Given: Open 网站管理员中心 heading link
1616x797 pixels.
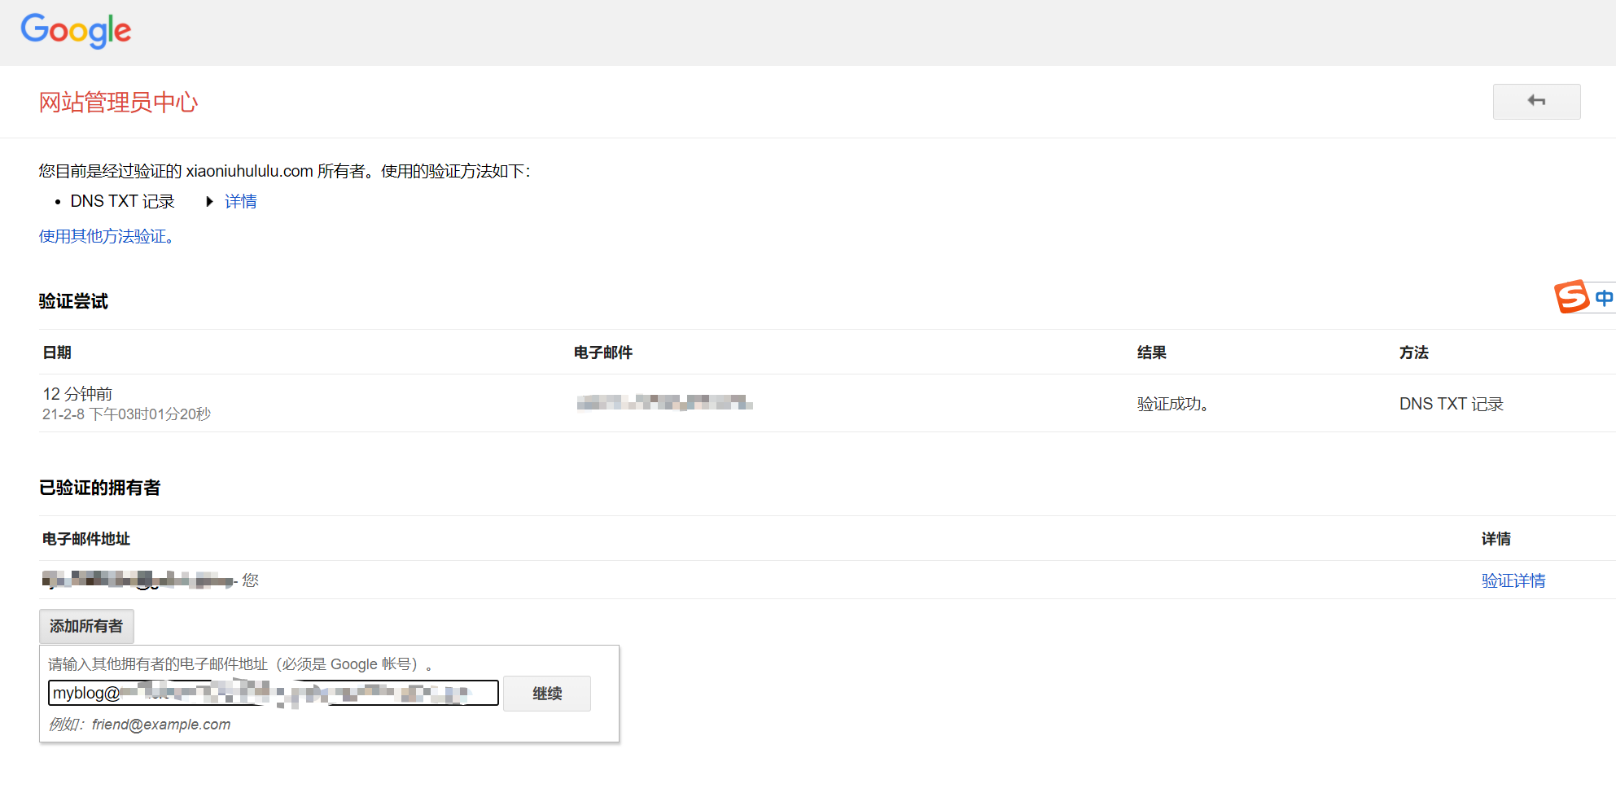Looking at the screenshot, I should (119, 103).
